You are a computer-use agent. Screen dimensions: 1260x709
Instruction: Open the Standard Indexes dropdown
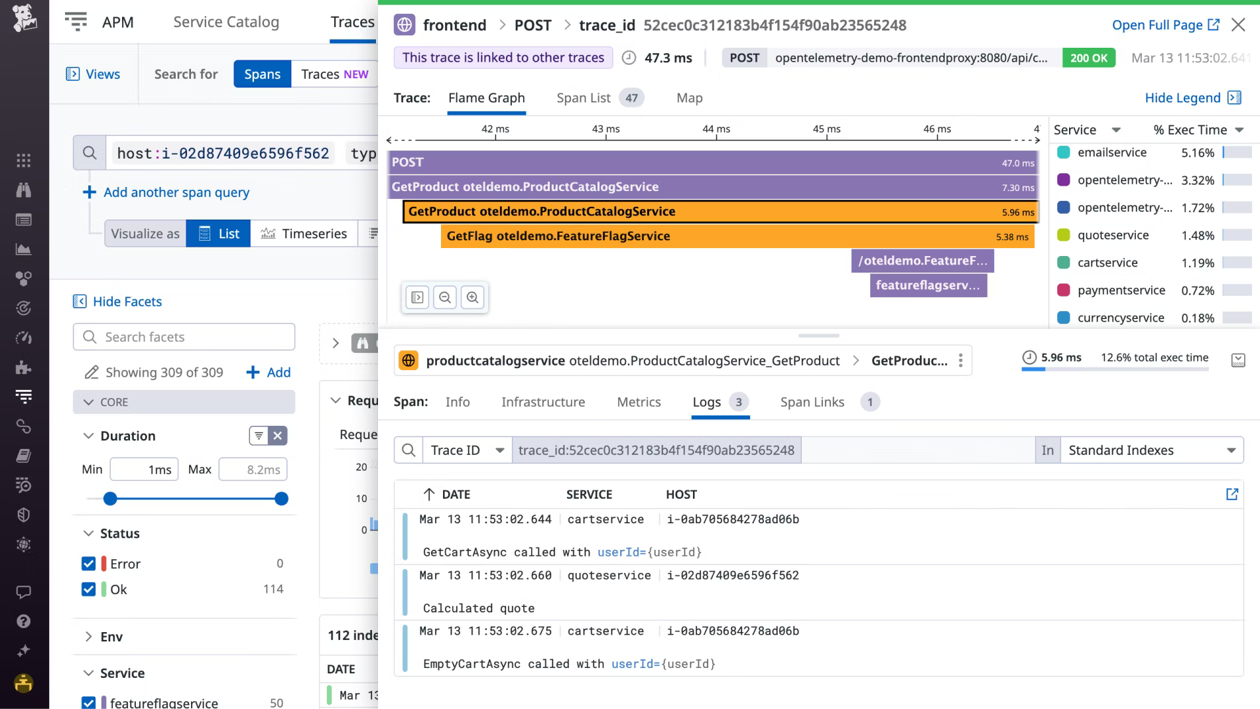pyautogui.click(x=1151, y=450)
